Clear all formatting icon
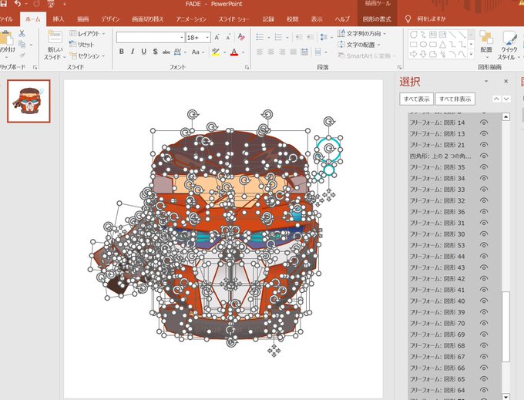 (x=241, y=37)
